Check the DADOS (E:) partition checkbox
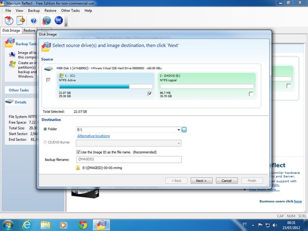This screenshot has height=231, width=308. [251, 94]
